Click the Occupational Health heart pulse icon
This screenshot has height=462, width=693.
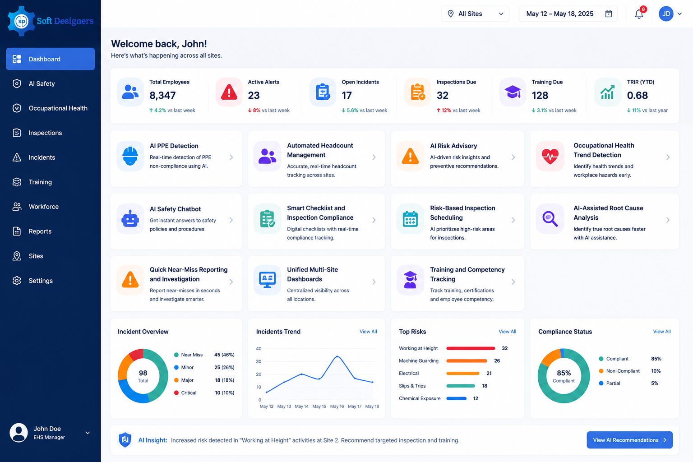click(x=550, y=156)
